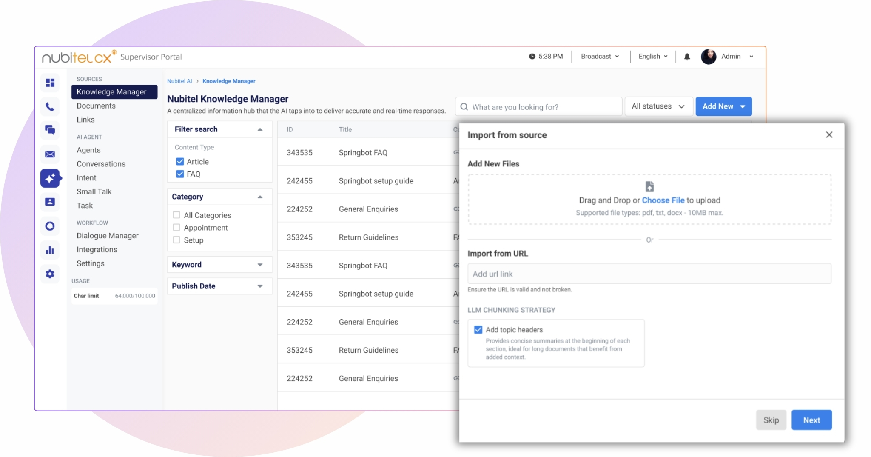Open the contacts card sidebar icon
Image resolution: width=871 pixels, height=457 pixels.
tap(50, 202)
